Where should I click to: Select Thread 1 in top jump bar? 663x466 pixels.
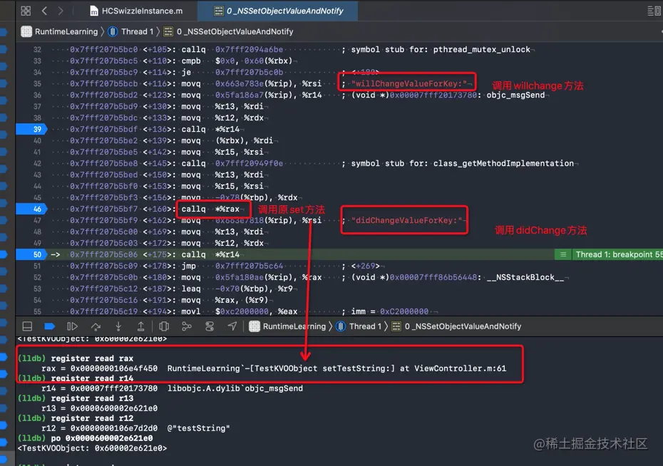tap(130, 31)
